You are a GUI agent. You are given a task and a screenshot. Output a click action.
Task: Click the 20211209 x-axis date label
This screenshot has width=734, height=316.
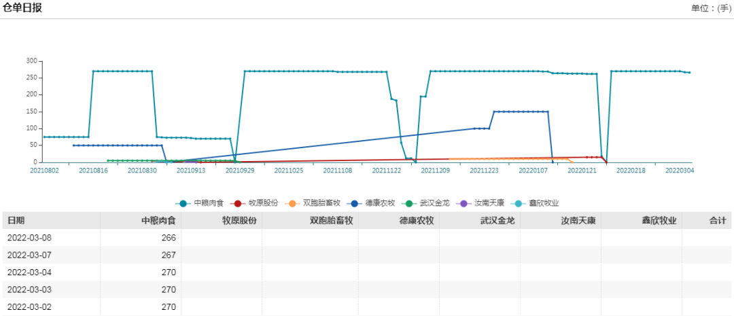pos(434,171)
